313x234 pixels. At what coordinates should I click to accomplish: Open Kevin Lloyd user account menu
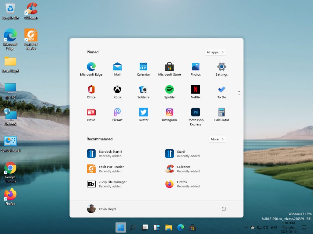(101, 209)
